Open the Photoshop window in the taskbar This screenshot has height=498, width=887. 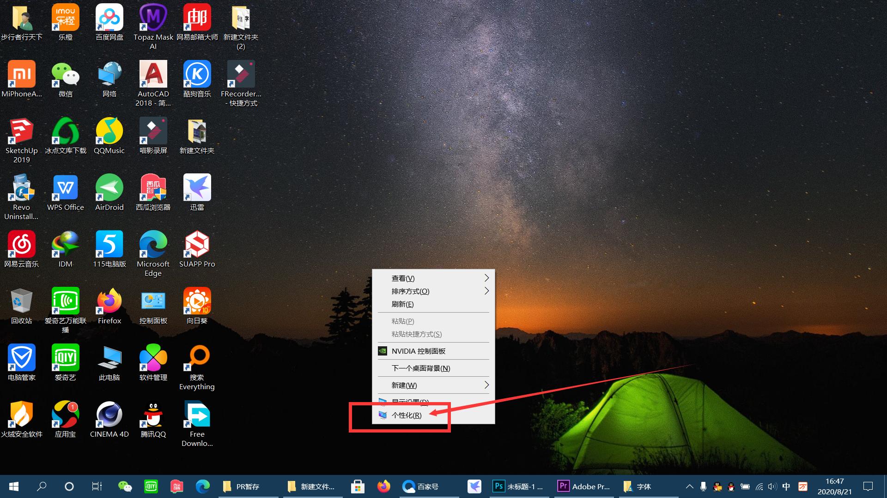(518, 486)
